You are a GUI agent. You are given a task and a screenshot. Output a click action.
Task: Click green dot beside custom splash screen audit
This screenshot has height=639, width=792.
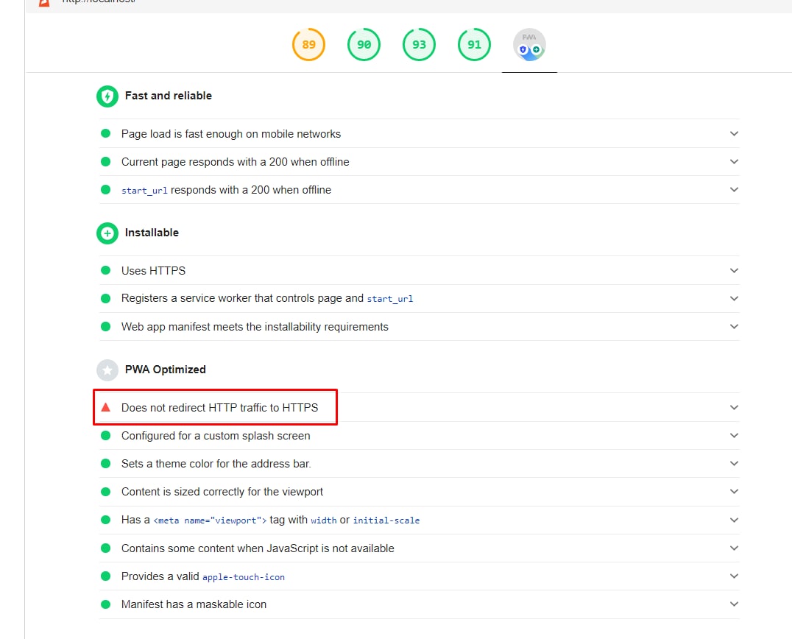tap(105, 435)
